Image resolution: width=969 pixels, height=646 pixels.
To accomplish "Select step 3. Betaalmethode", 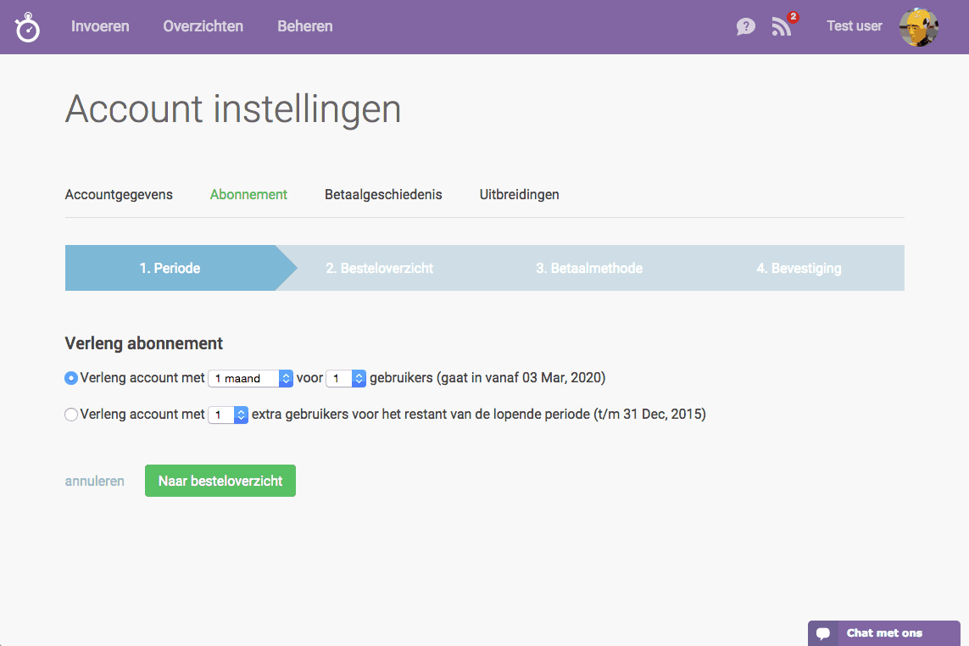I will [x=589, y=268].
